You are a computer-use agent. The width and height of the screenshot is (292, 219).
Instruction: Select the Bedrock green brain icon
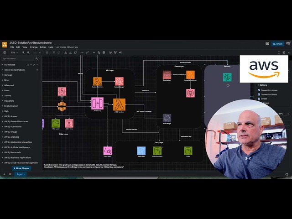click(227, 77)
